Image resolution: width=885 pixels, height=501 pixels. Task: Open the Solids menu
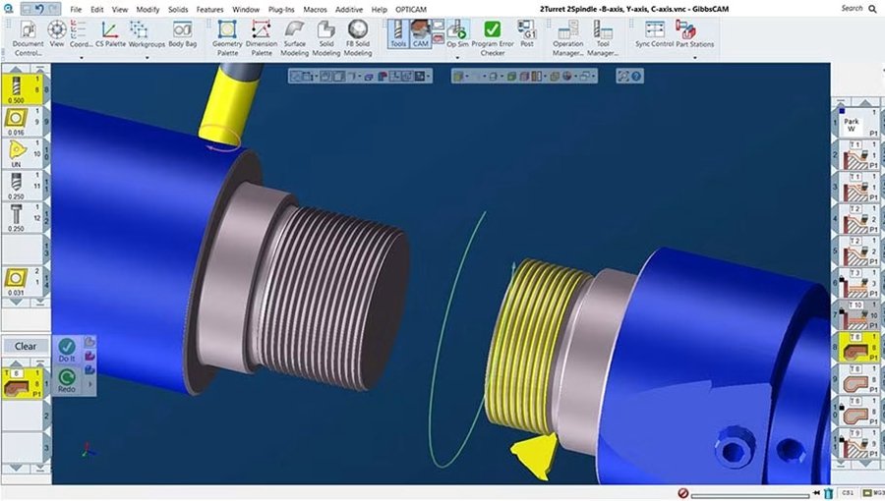(178, 9)
